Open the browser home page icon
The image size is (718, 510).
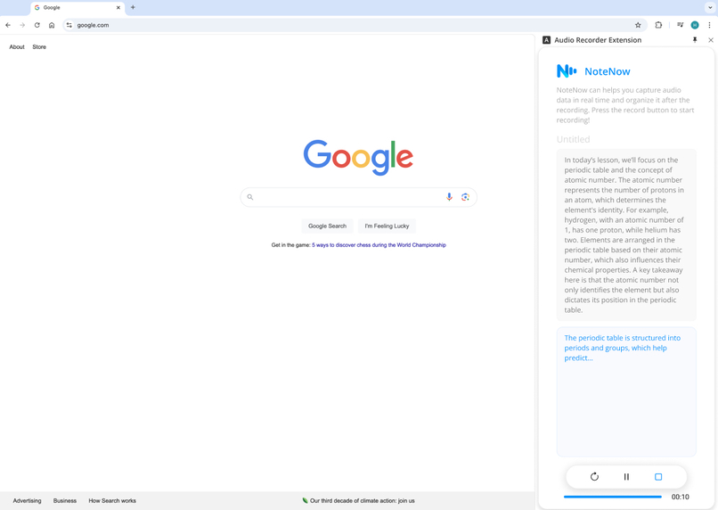(52, 25)
